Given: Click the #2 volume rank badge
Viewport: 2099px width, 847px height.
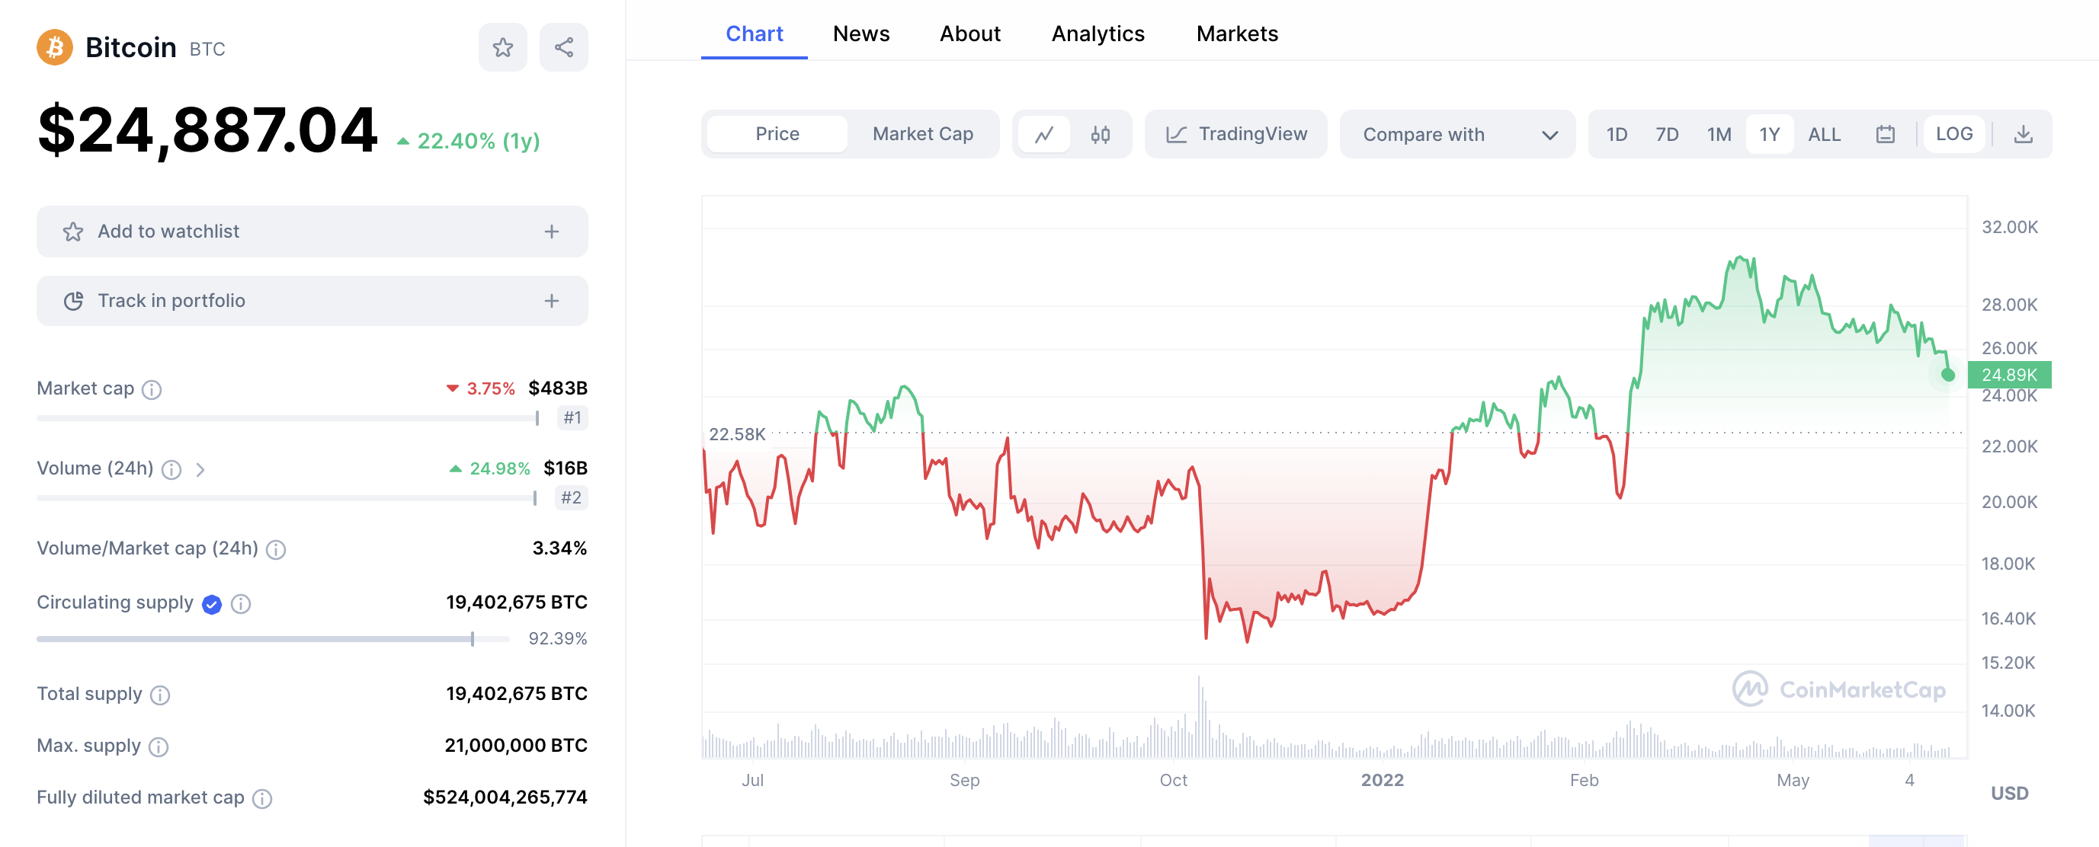Looking at the screenshot, I should tap(571, 497).
